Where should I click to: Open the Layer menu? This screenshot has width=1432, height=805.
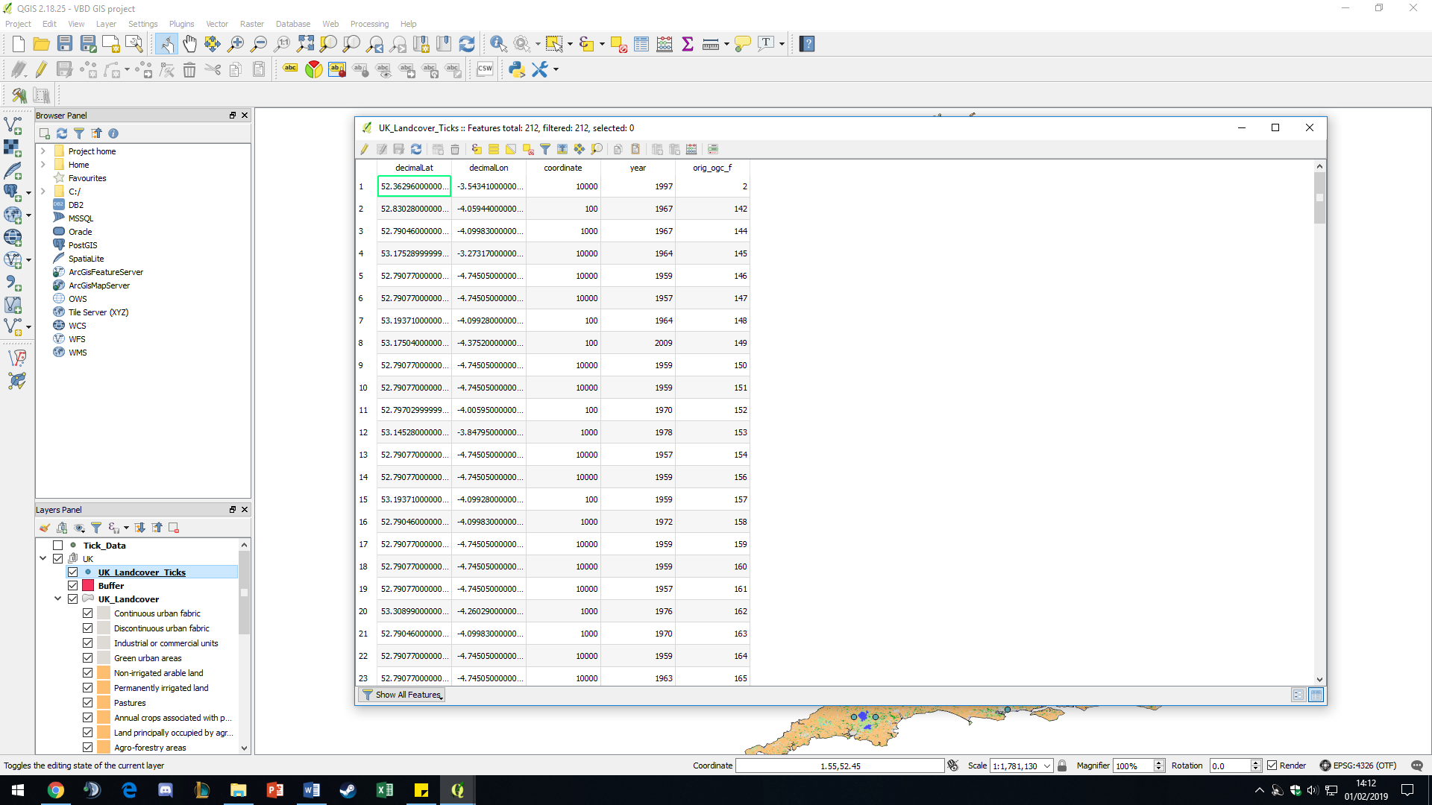click(x=106, y=24)
